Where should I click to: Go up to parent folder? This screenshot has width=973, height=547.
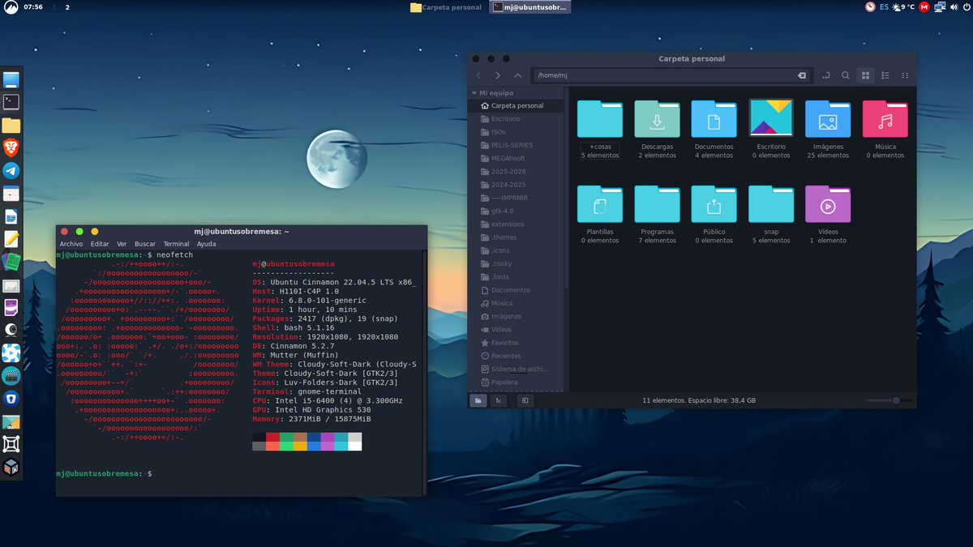tap(517, 75)
